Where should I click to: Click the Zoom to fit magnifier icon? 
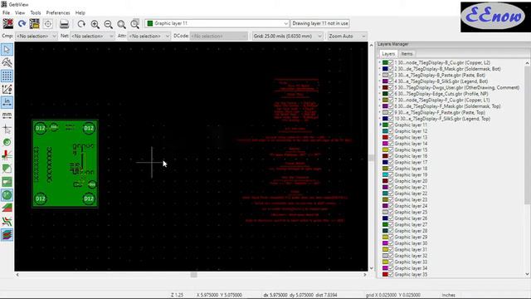point(122,24)
